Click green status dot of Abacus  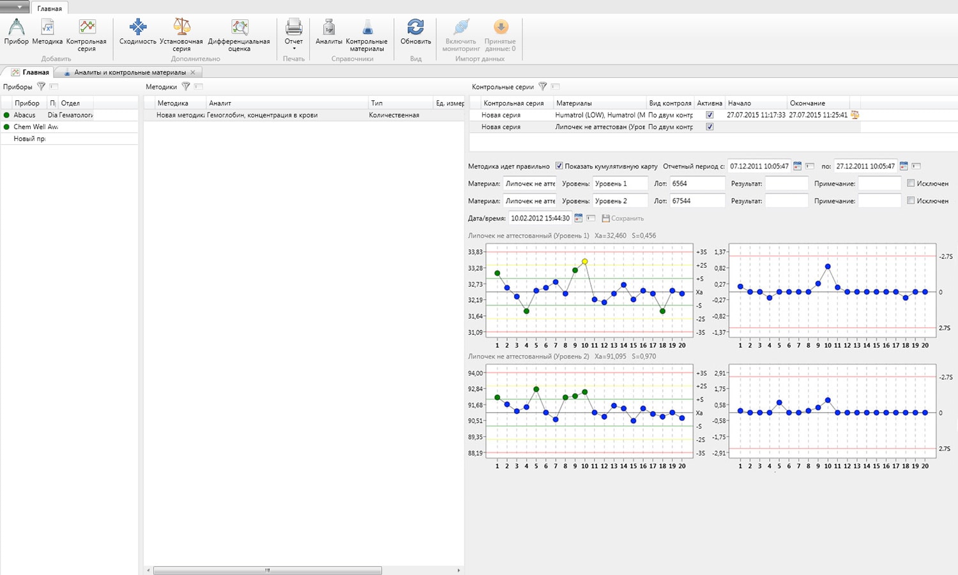pyautogui.click(x=7, y=115)
